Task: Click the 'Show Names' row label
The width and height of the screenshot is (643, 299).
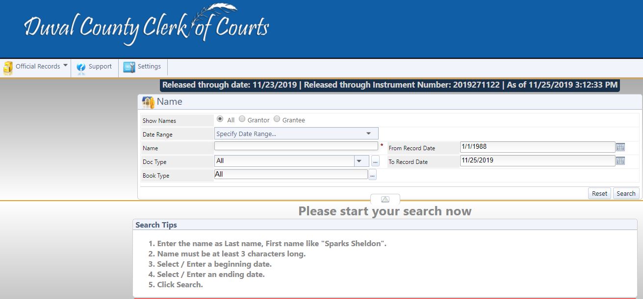Action: point(159,121)
